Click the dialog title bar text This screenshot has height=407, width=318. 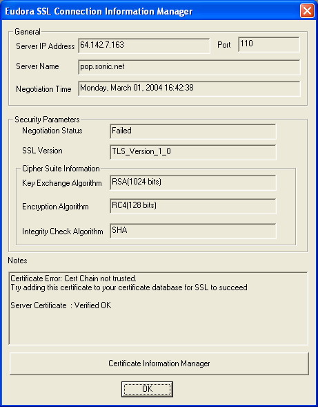coord(99,12)
